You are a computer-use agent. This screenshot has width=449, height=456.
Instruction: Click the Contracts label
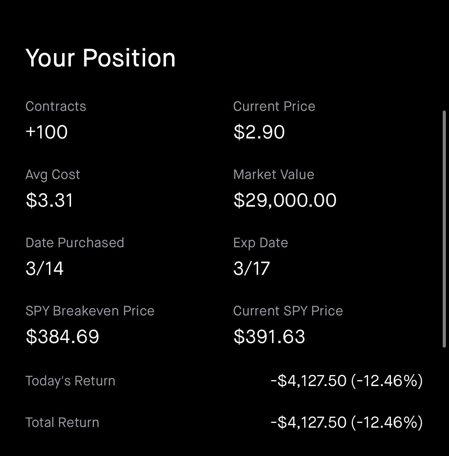(x=56, y=106)
